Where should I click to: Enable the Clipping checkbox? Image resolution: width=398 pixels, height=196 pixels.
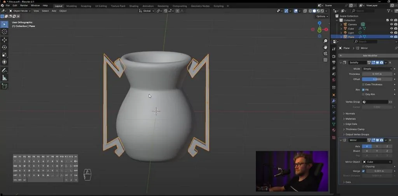(363, 166)
